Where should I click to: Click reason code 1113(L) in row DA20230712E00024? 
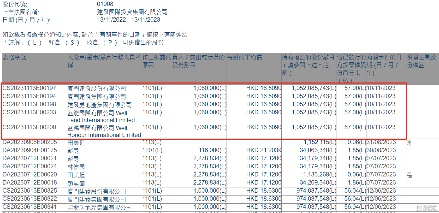pos(152,167)
